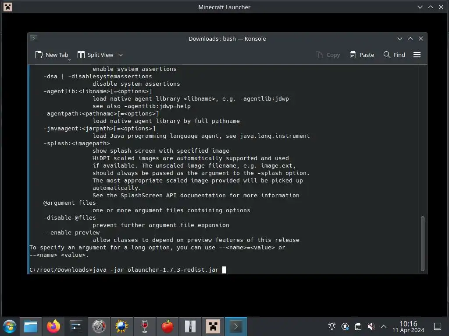Click Split View in Konsole toolbar
This screenshot has height=336, width=449.
(96, 55)
